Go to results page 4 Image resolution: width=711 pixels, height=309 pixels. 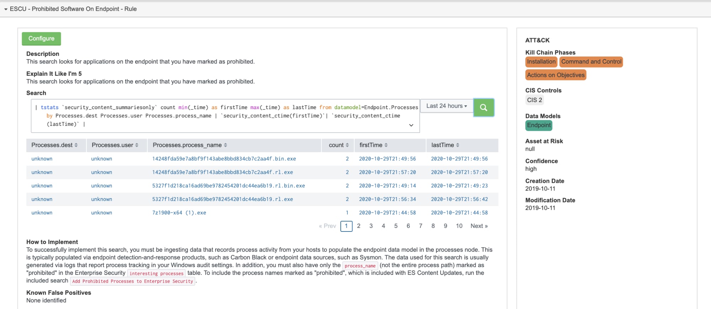[383, 226]
